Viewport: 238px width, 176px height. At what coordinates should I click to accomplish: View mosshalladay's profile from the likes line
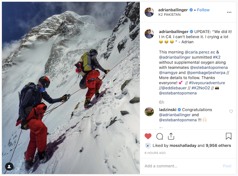(183, 146)
